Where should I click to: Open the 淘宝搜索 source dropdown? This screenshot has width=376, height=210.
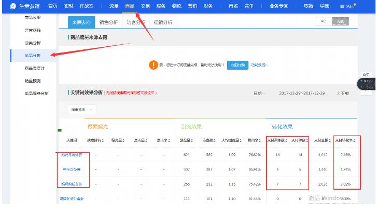[82, 110]
